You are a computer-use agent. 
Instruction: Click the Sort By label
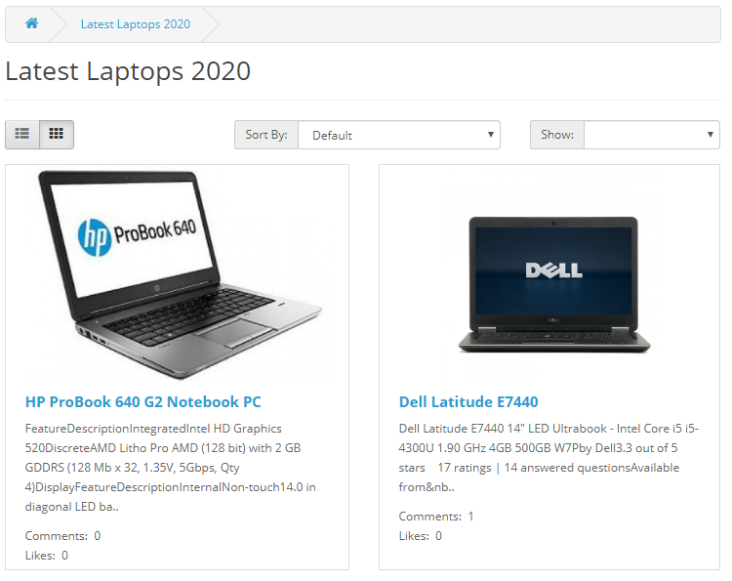[266, 135]
